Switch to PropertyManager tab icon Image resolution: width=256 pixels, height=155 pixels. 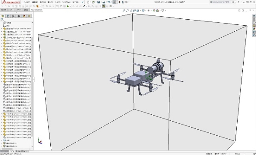(8, 16)
